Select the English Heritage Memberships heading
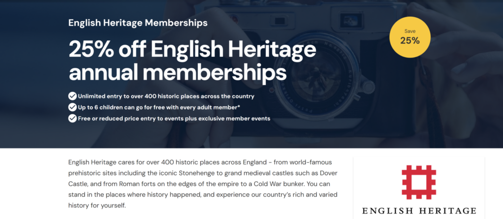The image size is (503, 219). (138, 23)
